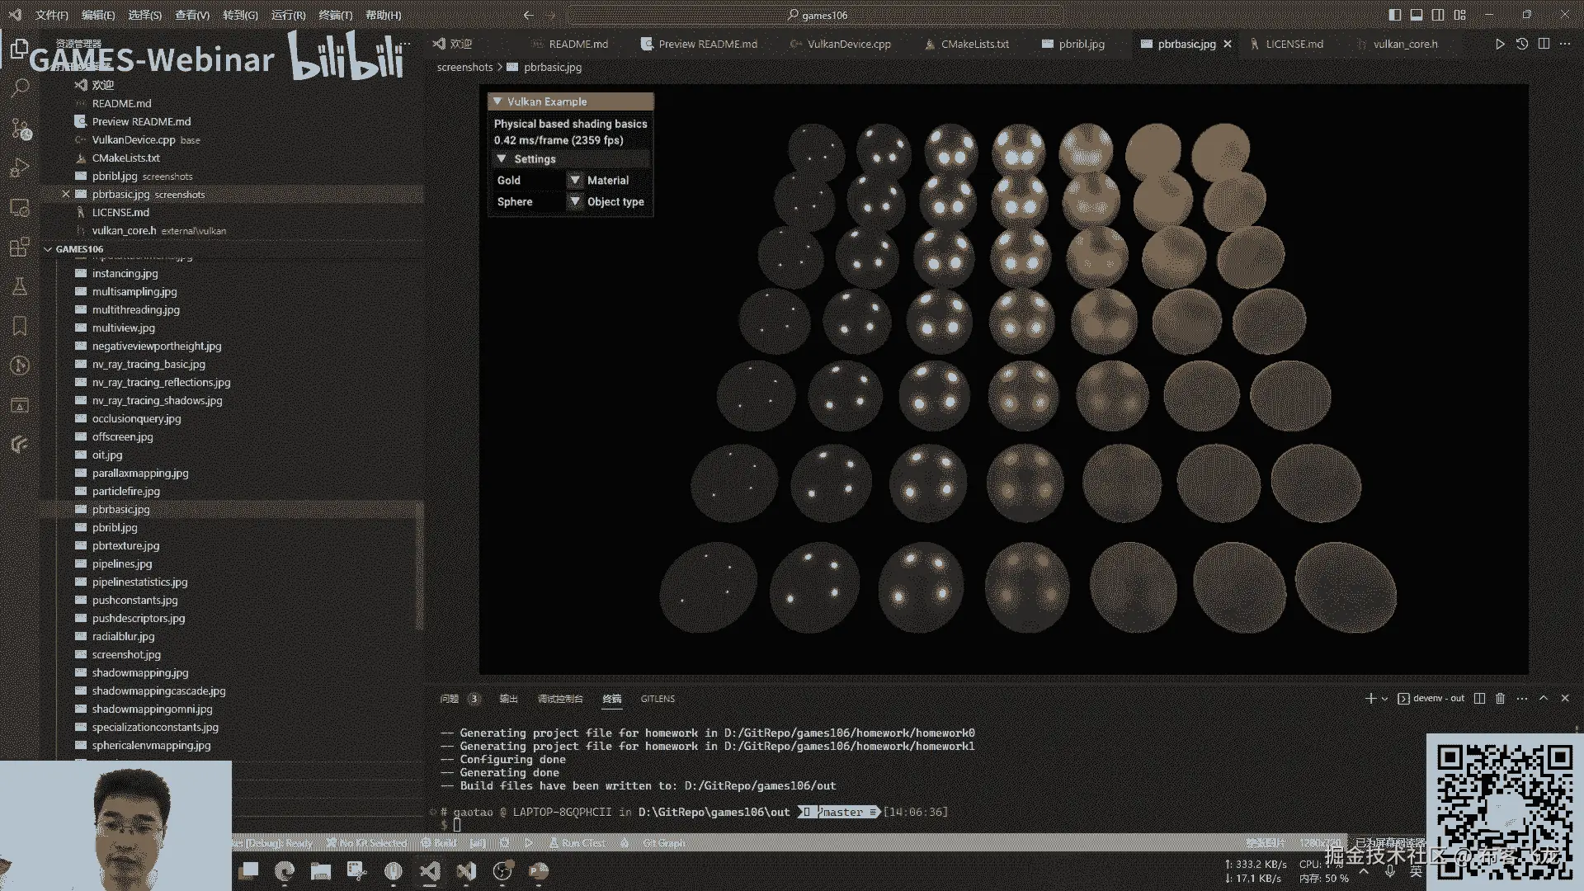Maximize panel size with the up chevron

point(1544,699)
